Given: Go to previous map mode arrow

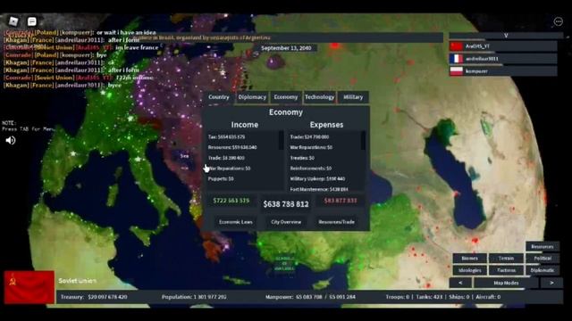Looking at the screenshot, I should pos(460,283).
